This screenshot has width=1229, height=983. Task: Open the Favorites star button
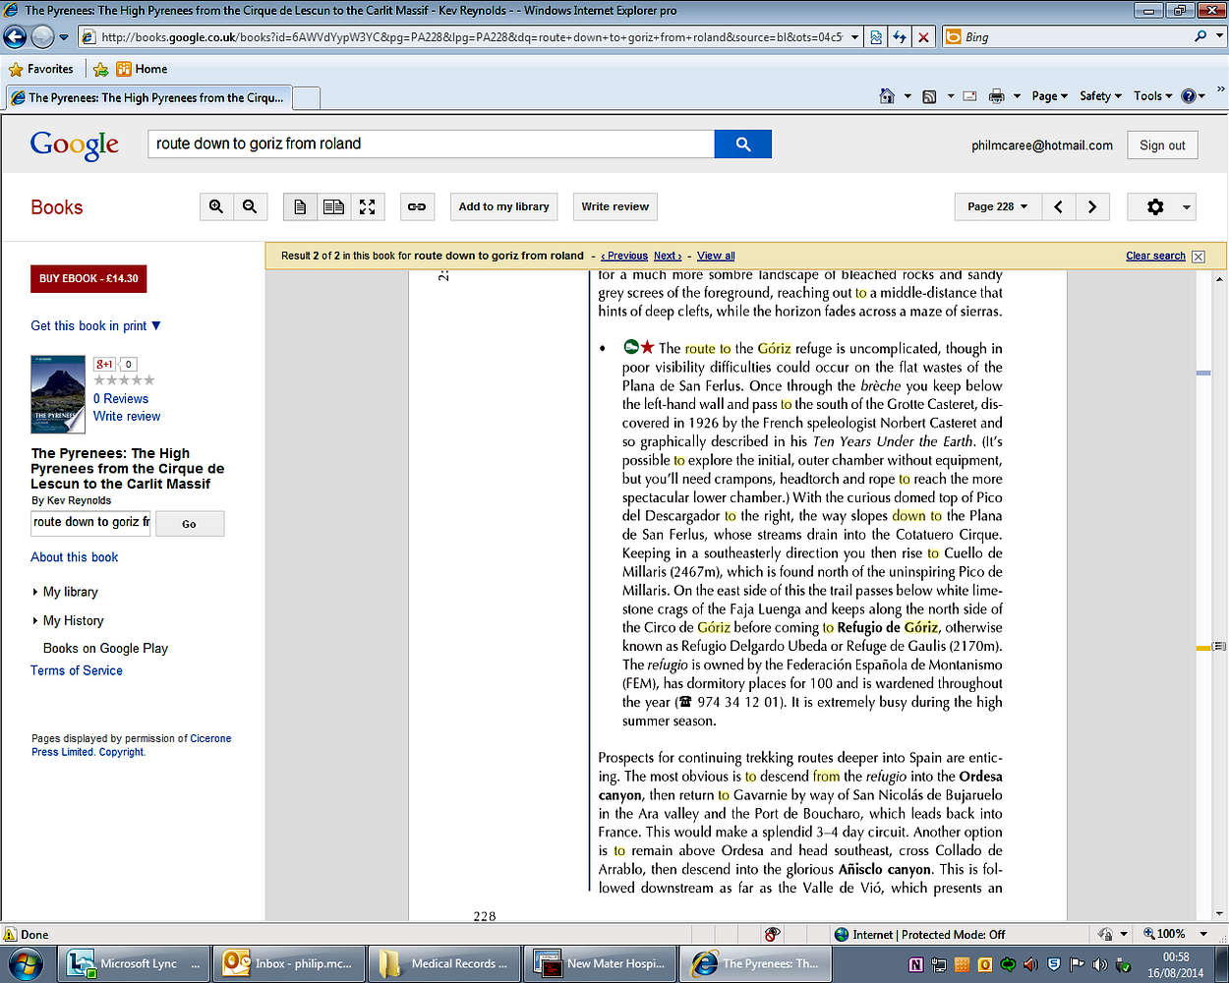(x=40, y=69)
